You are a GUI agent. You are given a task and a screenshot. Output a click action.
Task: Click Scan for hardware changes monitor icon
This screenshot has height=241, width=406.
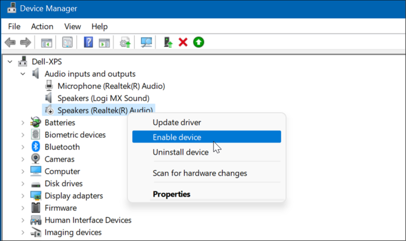[x=146, y=42]
